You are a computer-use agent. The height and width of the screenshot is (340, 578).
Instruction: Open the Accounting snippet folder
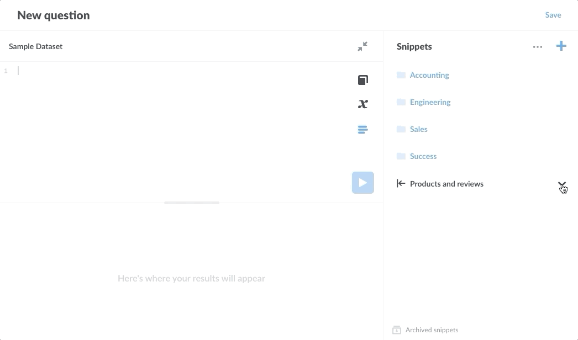(429, 75)
